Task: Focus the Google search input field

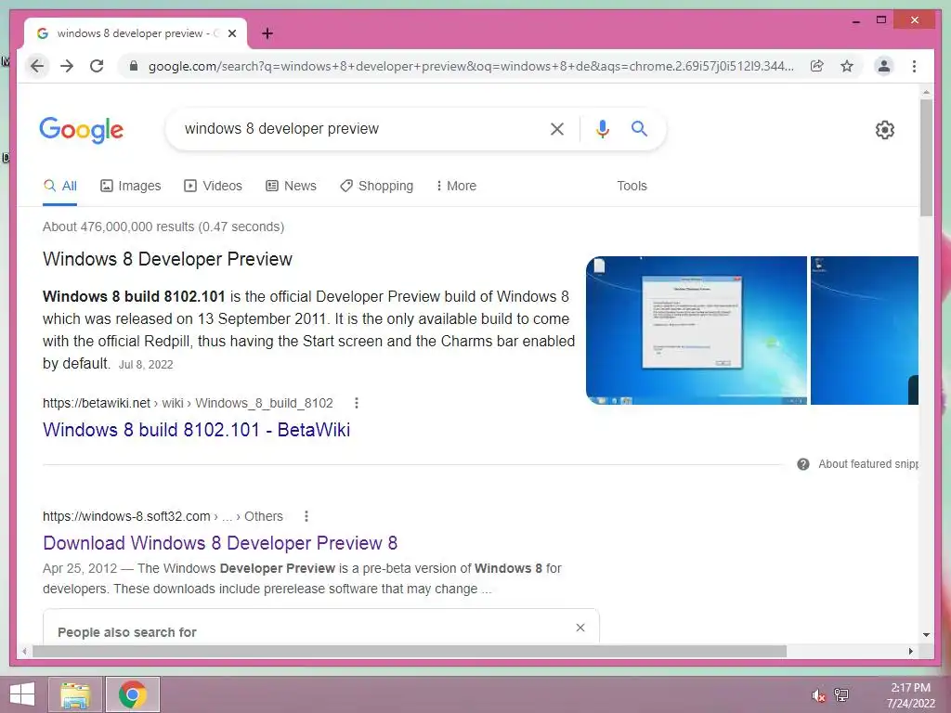Action: [x=358, y=128]
